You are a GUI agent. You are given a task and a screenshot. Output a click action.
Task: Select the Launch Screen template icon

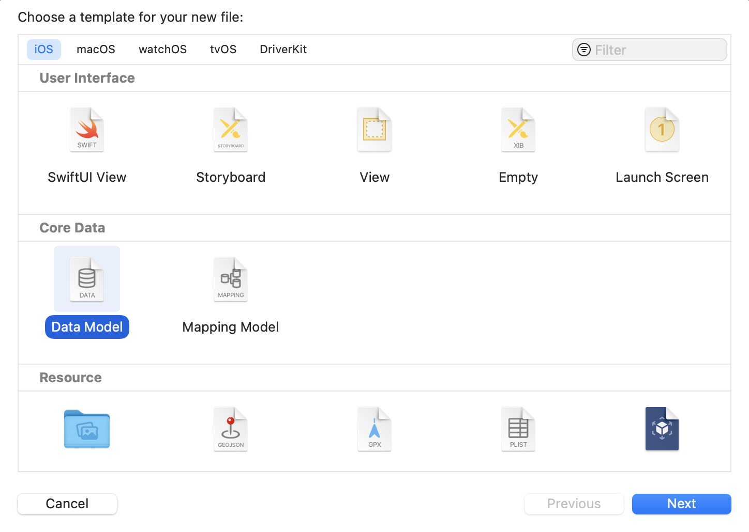click(662, 130)
